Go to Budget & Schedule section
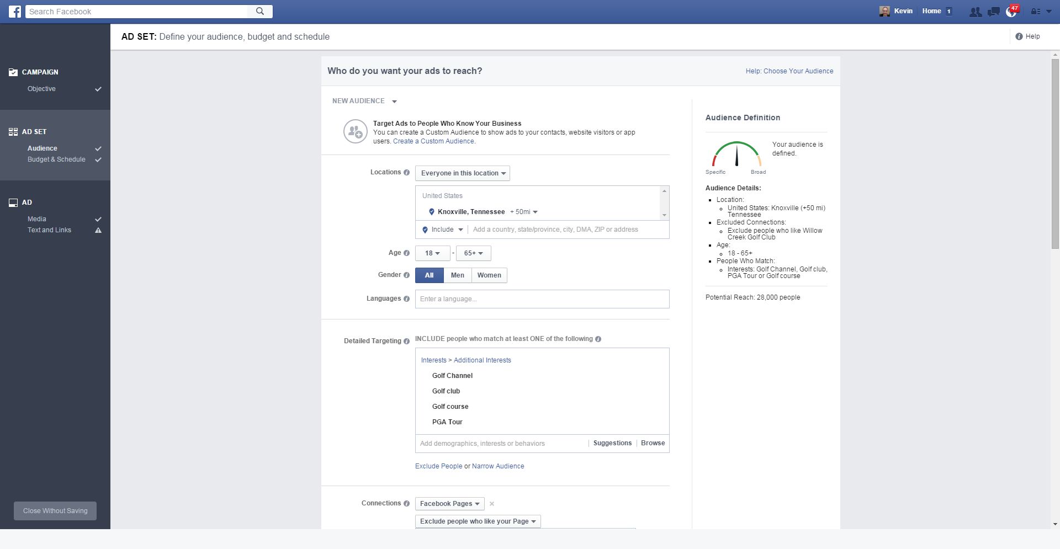 point(56,159)
